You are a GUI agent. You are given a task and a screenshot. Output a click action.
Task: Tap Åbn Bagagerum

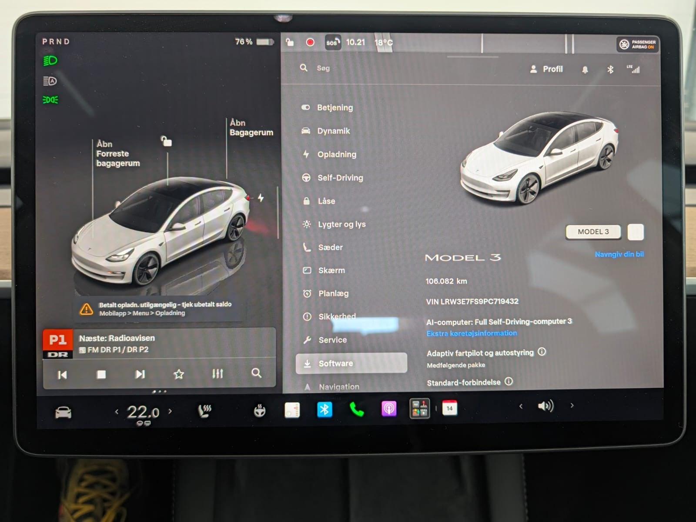pos(251,127)
